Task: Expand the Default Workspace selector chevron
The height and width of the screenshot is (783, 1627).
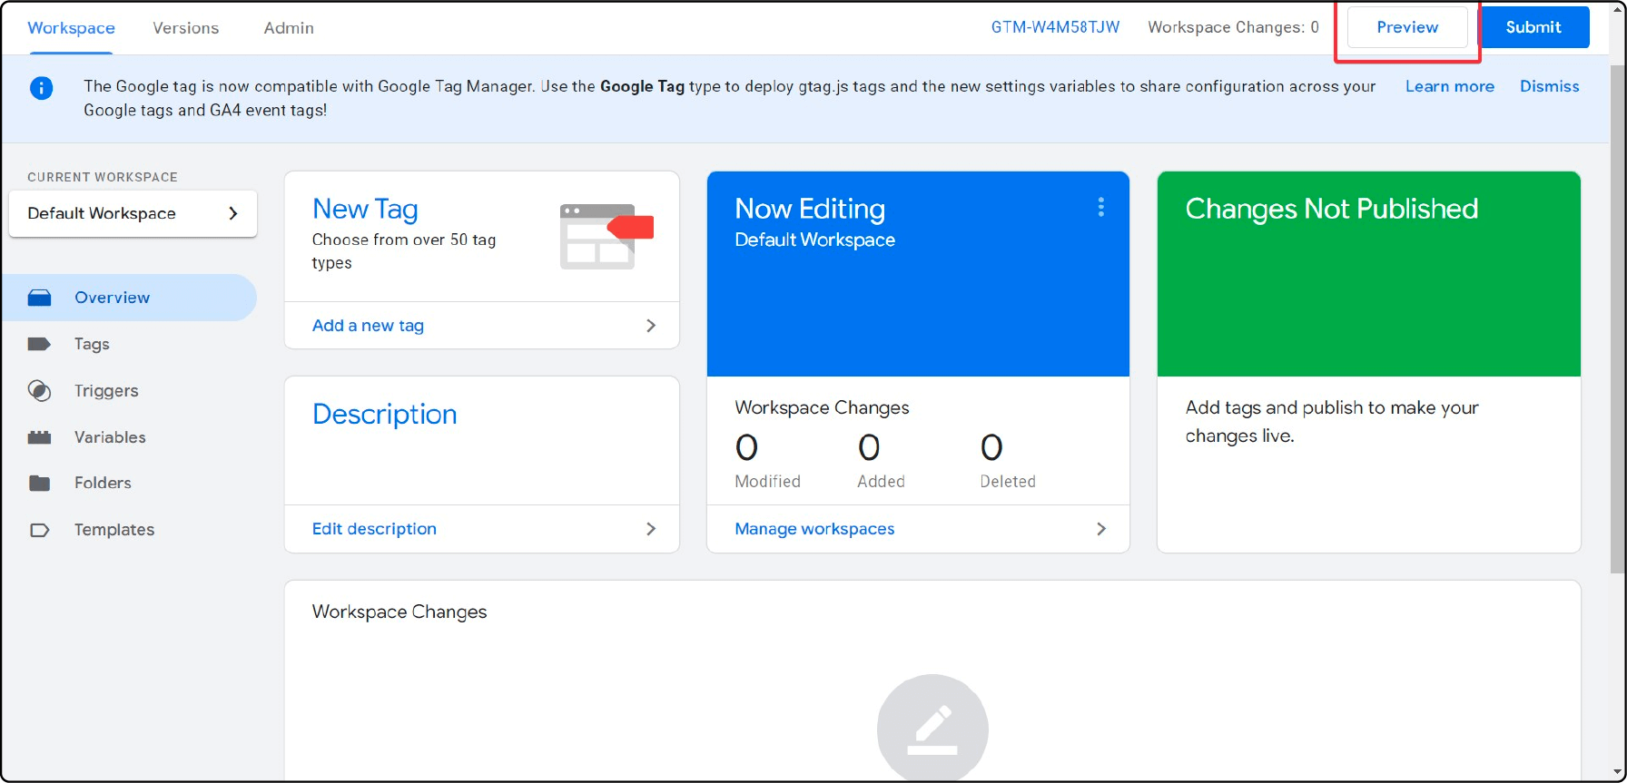Action: (x=233, y=213)
